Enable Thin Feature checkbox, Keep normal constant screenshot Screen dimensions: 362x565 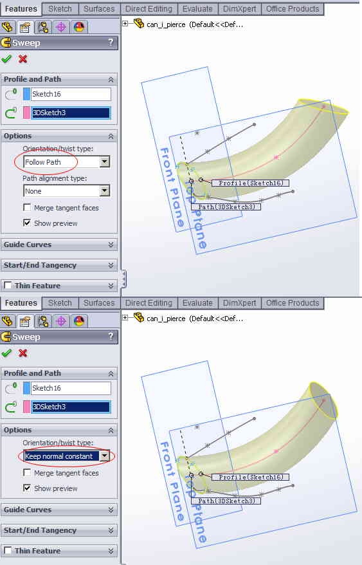coord(8,551)
